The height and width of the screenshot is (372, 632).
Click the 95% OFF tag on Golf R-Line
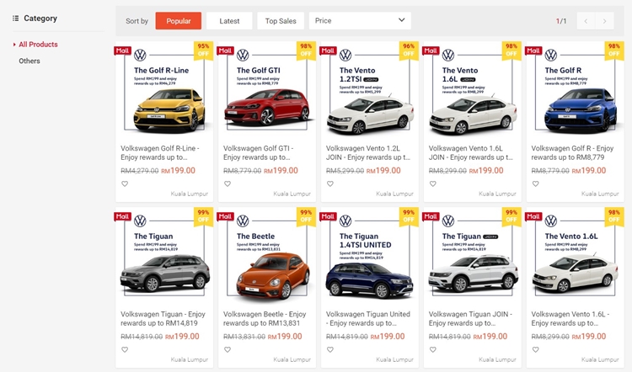tap(204, 50)
